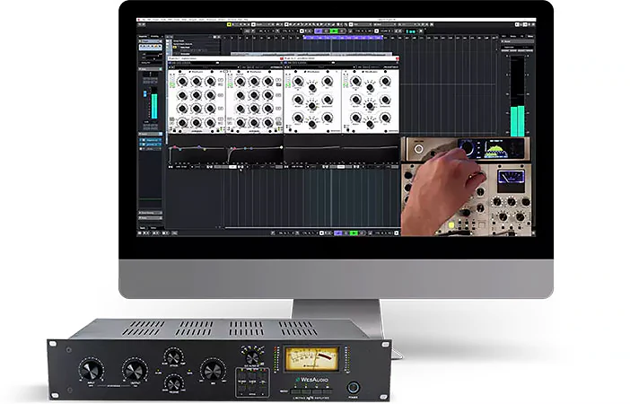Viewport: 630px width, 404px height.
Task: Select the pink band point on leftmost EQ curve
Action: [x=175, y=148]
